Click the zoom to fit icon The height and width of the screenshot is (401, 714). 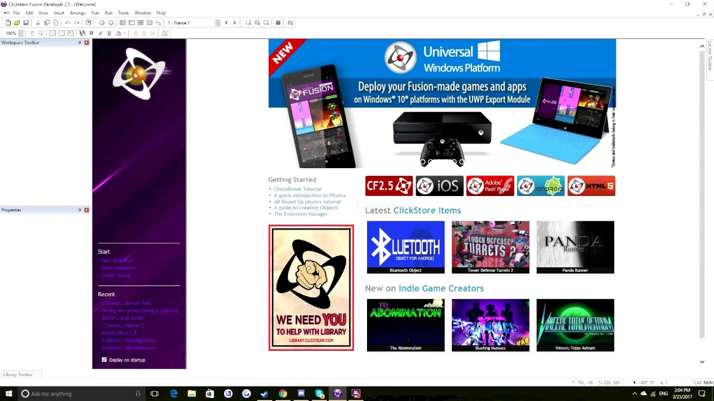click(x=165, y=33)
